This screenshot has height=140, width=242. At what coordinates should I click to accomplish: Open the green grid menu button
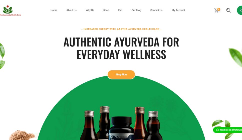(240, 10)
